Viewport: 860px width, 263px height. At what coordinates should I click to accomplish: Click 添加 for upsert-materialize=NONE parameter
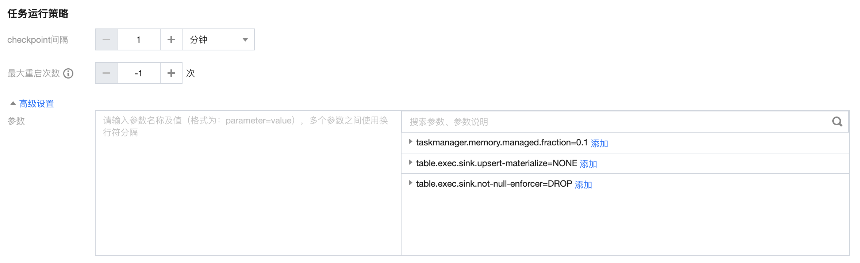pos(588,164)
